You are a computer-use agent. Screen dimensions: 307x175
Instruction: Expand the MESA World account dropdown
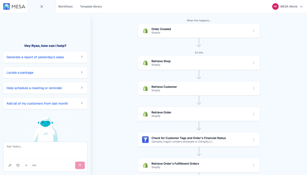point(301,7)
